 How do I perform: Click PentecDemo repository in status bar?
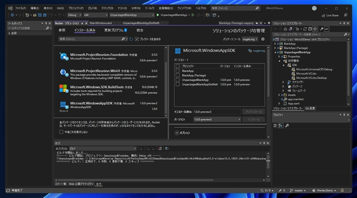[x=324, y=191]
